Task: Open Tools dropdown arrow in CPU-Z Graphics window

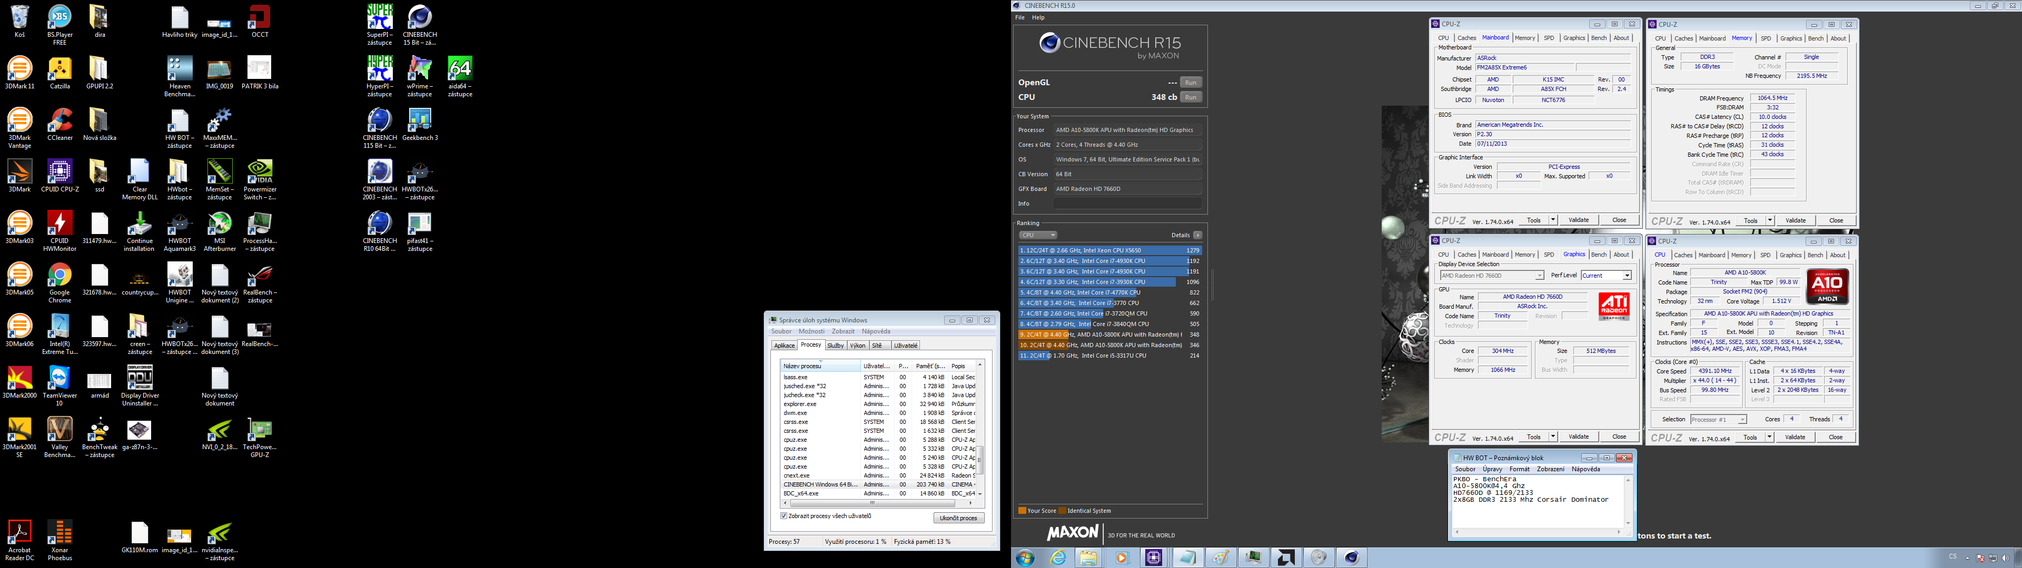Action: click(1553, 437)
